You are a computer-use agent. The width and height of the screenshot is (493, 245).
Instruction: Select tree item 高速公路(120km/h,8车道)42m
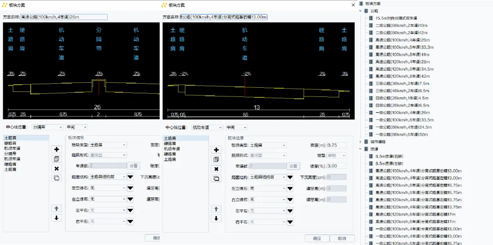[x=403, y=76]
